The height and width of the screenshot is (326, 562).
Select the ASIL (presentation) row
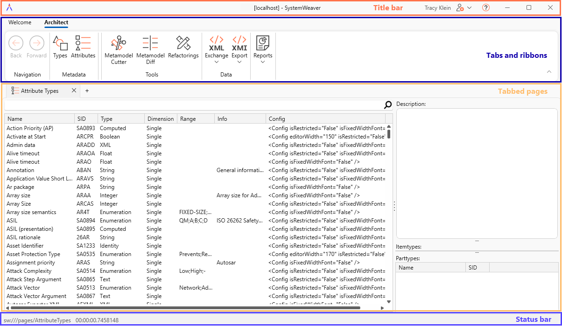tap(195, 229)
